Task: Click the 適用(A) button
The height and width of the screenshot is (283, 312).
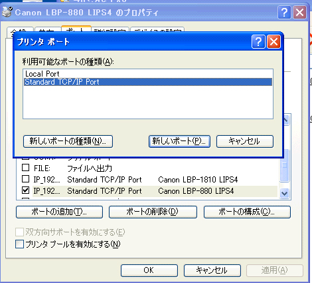Action: [275, 270]
